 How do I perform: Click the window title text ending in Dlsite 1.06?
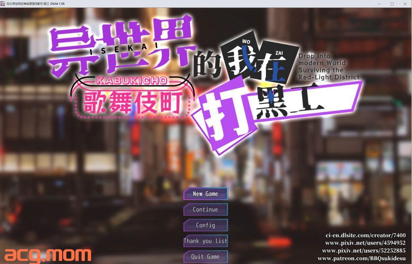(36, 4)
